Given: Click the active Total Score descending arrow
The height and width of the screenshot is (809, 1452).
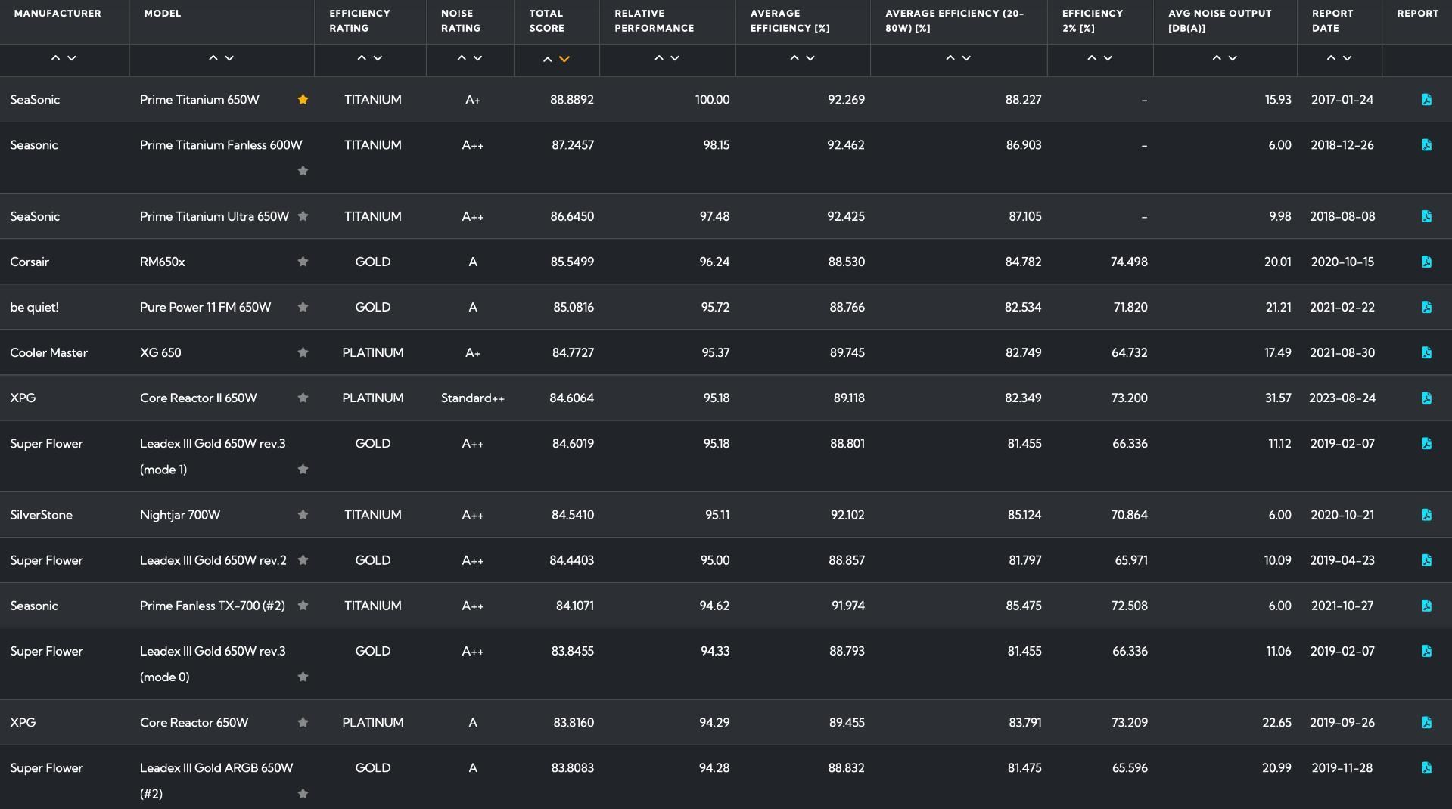Looking at the screenshot, I should pyautogui.click(x=564, y=59).
